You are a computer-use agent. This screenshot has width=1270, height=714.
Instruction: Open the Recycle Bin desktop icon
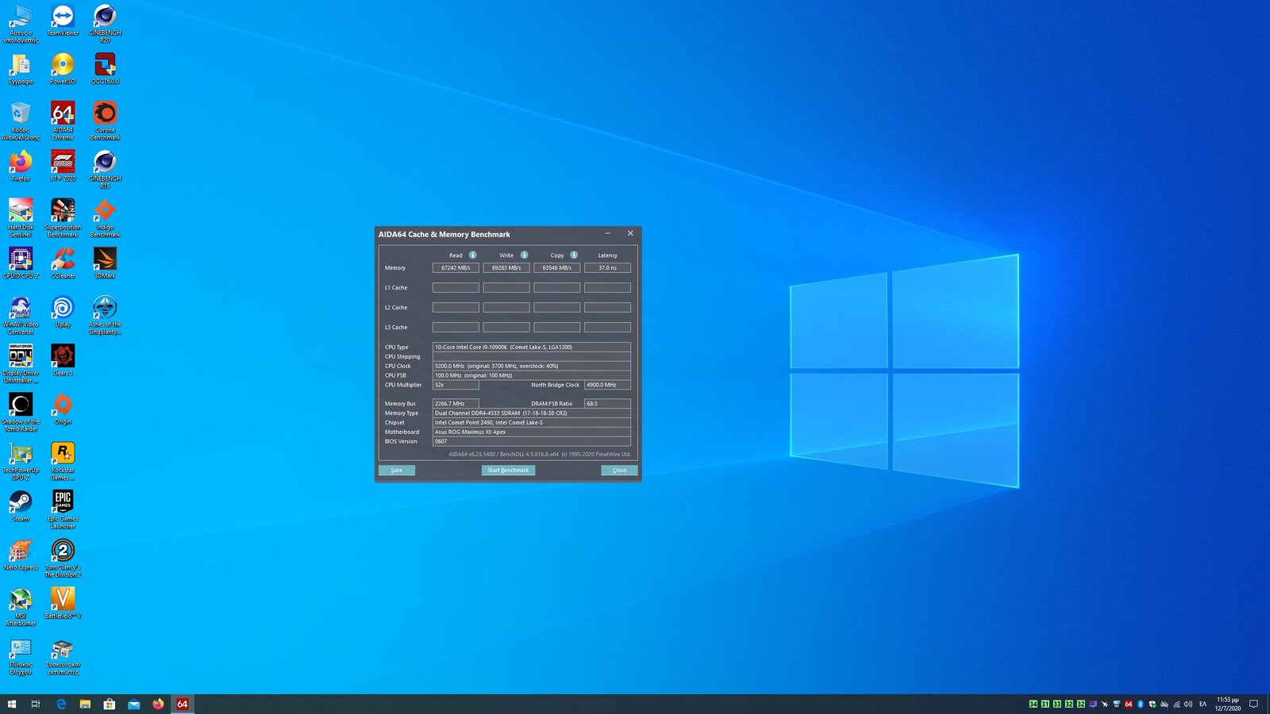[x=21, y=121]
